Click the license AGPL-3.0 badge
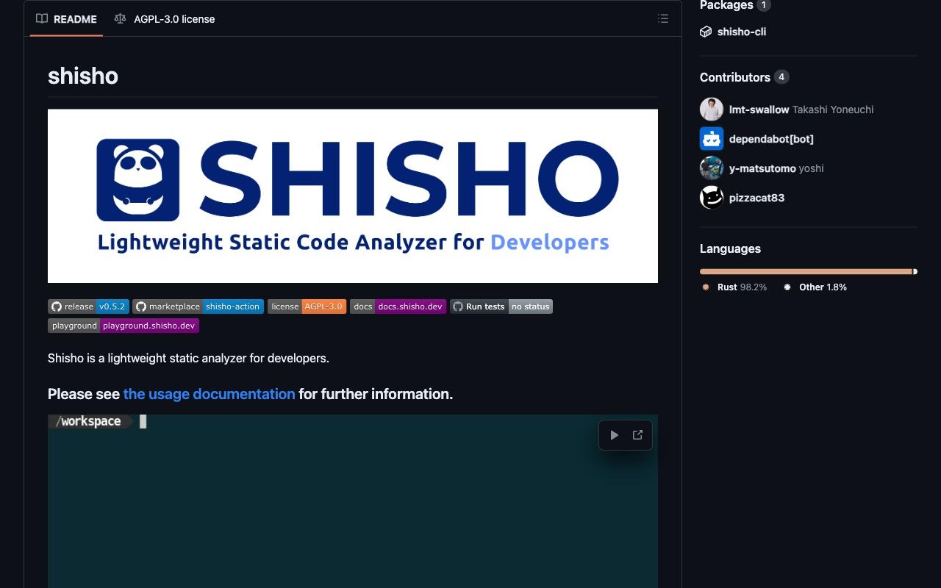Screen dimensions: 941x588 (307, 306)
